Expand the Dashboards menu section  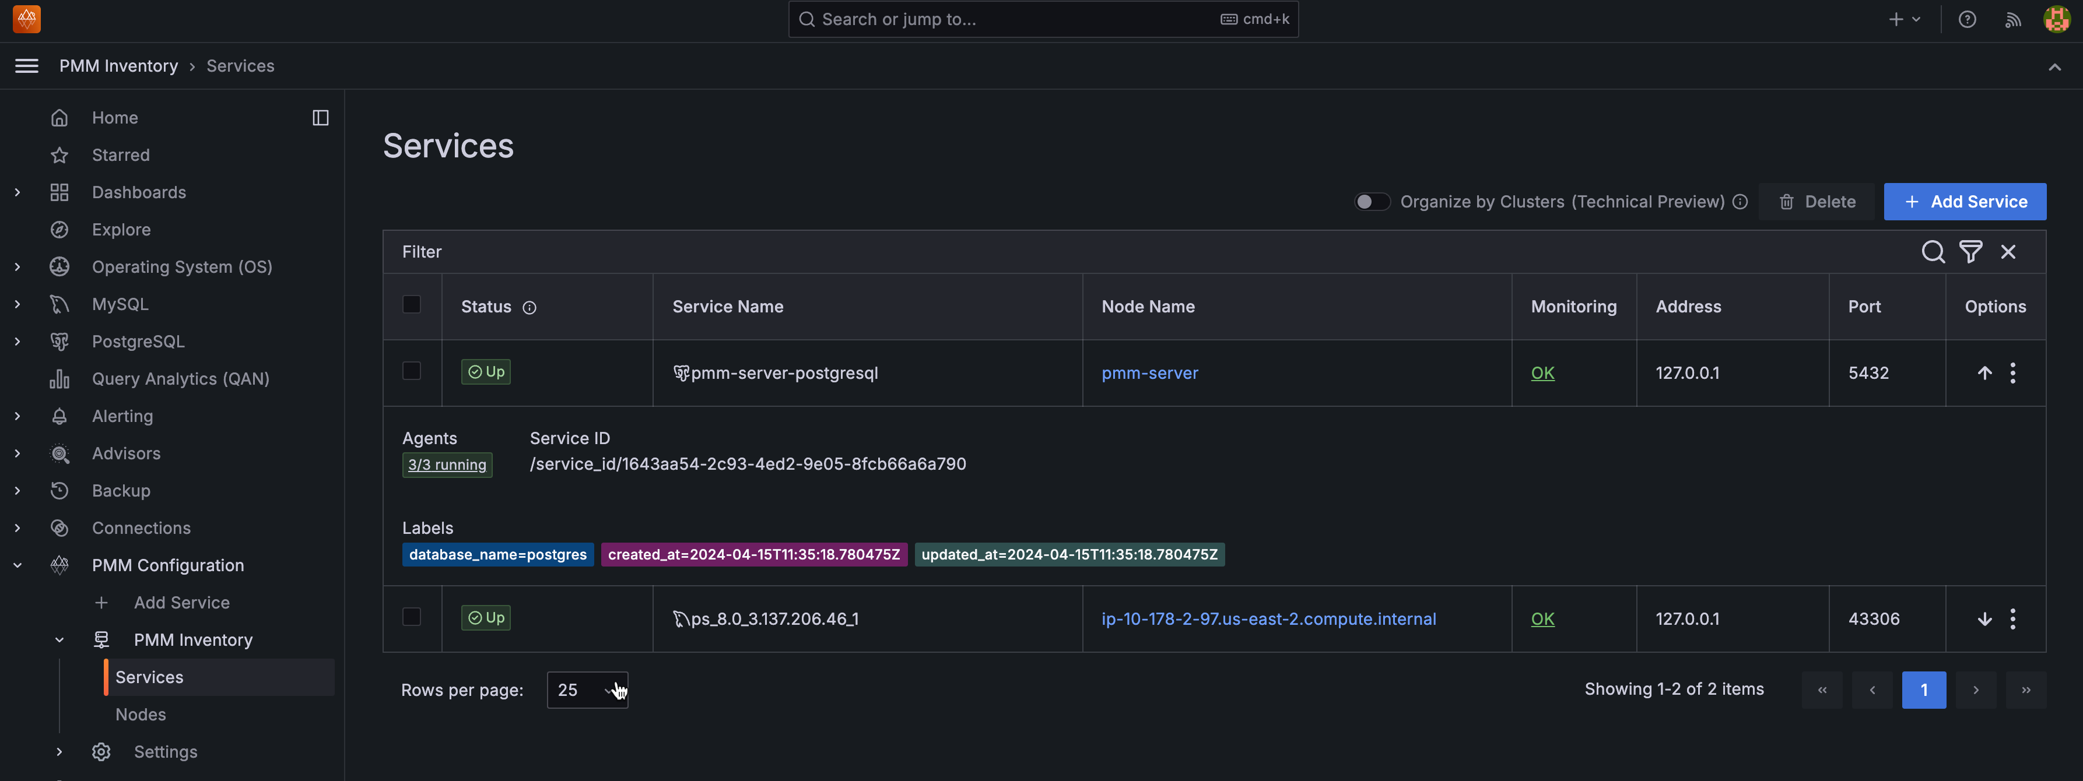coord(18,192)
